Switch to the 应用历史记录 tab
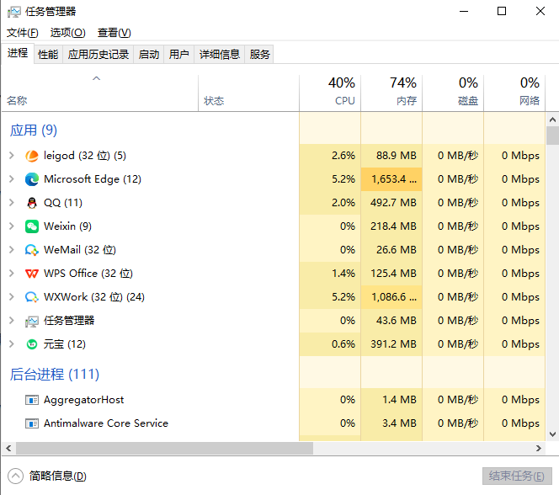Viewport: 559px width, 495px height. (x=98, y=55)
